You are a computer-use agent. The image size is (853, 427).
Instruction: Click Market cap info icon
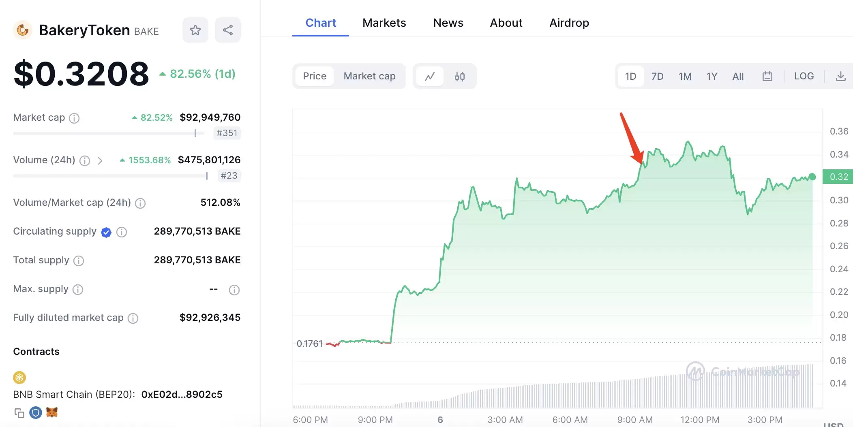click(74, 118)
